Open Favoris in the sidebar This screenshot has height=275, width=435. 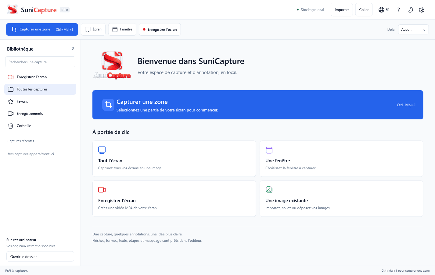[x=40, y=101]
